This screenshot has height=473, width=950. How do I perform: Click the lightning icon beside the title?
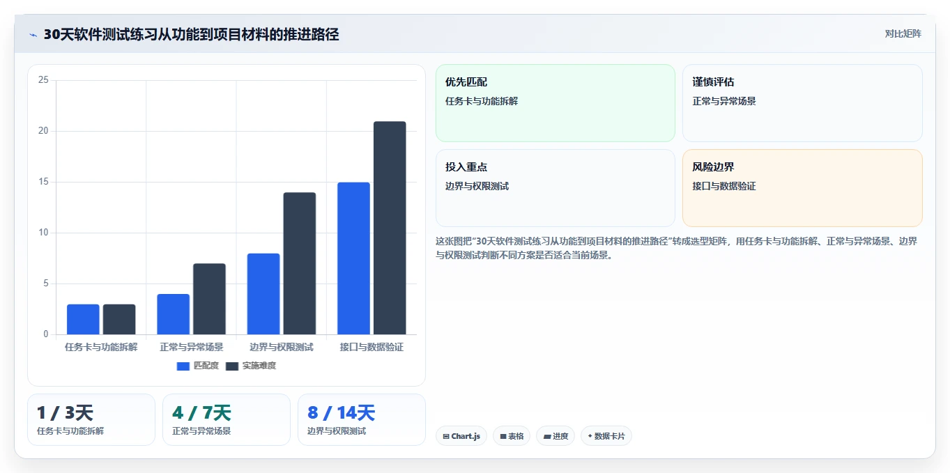coord(33,35)
